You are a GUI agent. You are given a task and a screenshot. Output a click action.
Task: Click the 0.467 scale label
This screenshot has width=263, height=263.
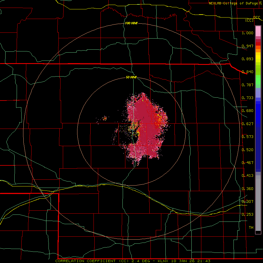coord(248,163)
